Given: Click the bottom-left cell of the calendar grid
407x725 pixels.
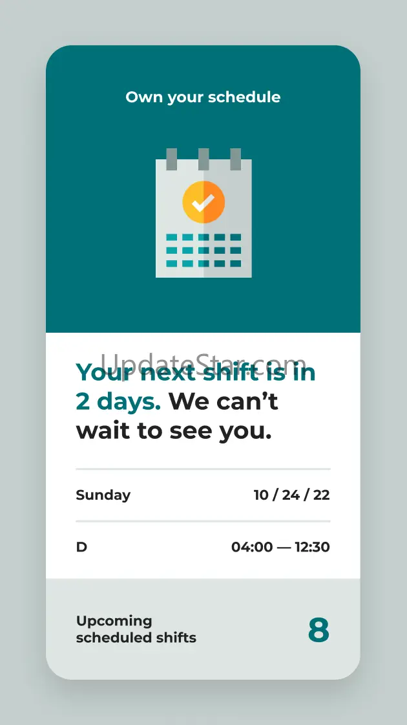Looking at the screenshot, I should 171,263.
